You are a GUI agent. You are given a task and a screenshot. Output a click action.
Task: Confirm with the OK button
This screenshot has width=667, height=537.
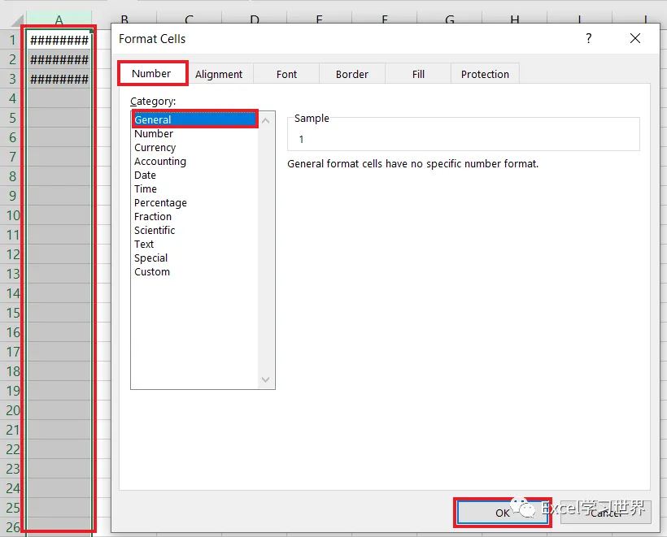(x=503, y=513)
